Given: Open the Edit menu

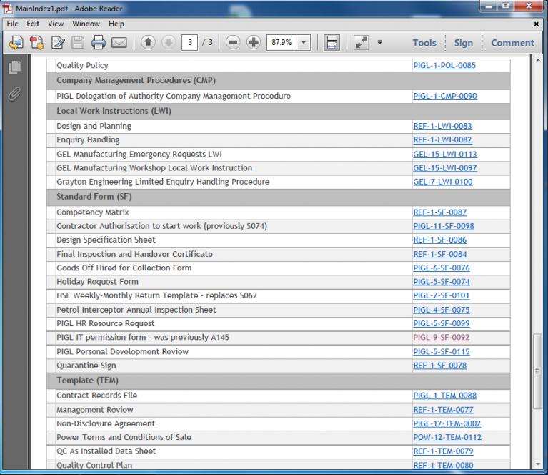Looking at the screenshot, I should [33, 24].
